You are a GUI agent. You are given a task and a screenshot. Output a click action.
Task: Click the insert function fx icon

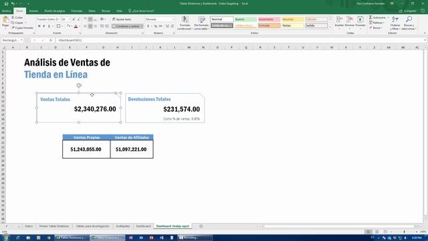(51, 40)
